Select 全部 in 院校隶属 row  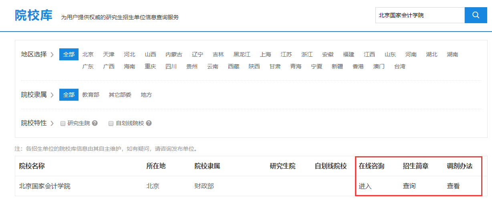(x=69, y=95)
